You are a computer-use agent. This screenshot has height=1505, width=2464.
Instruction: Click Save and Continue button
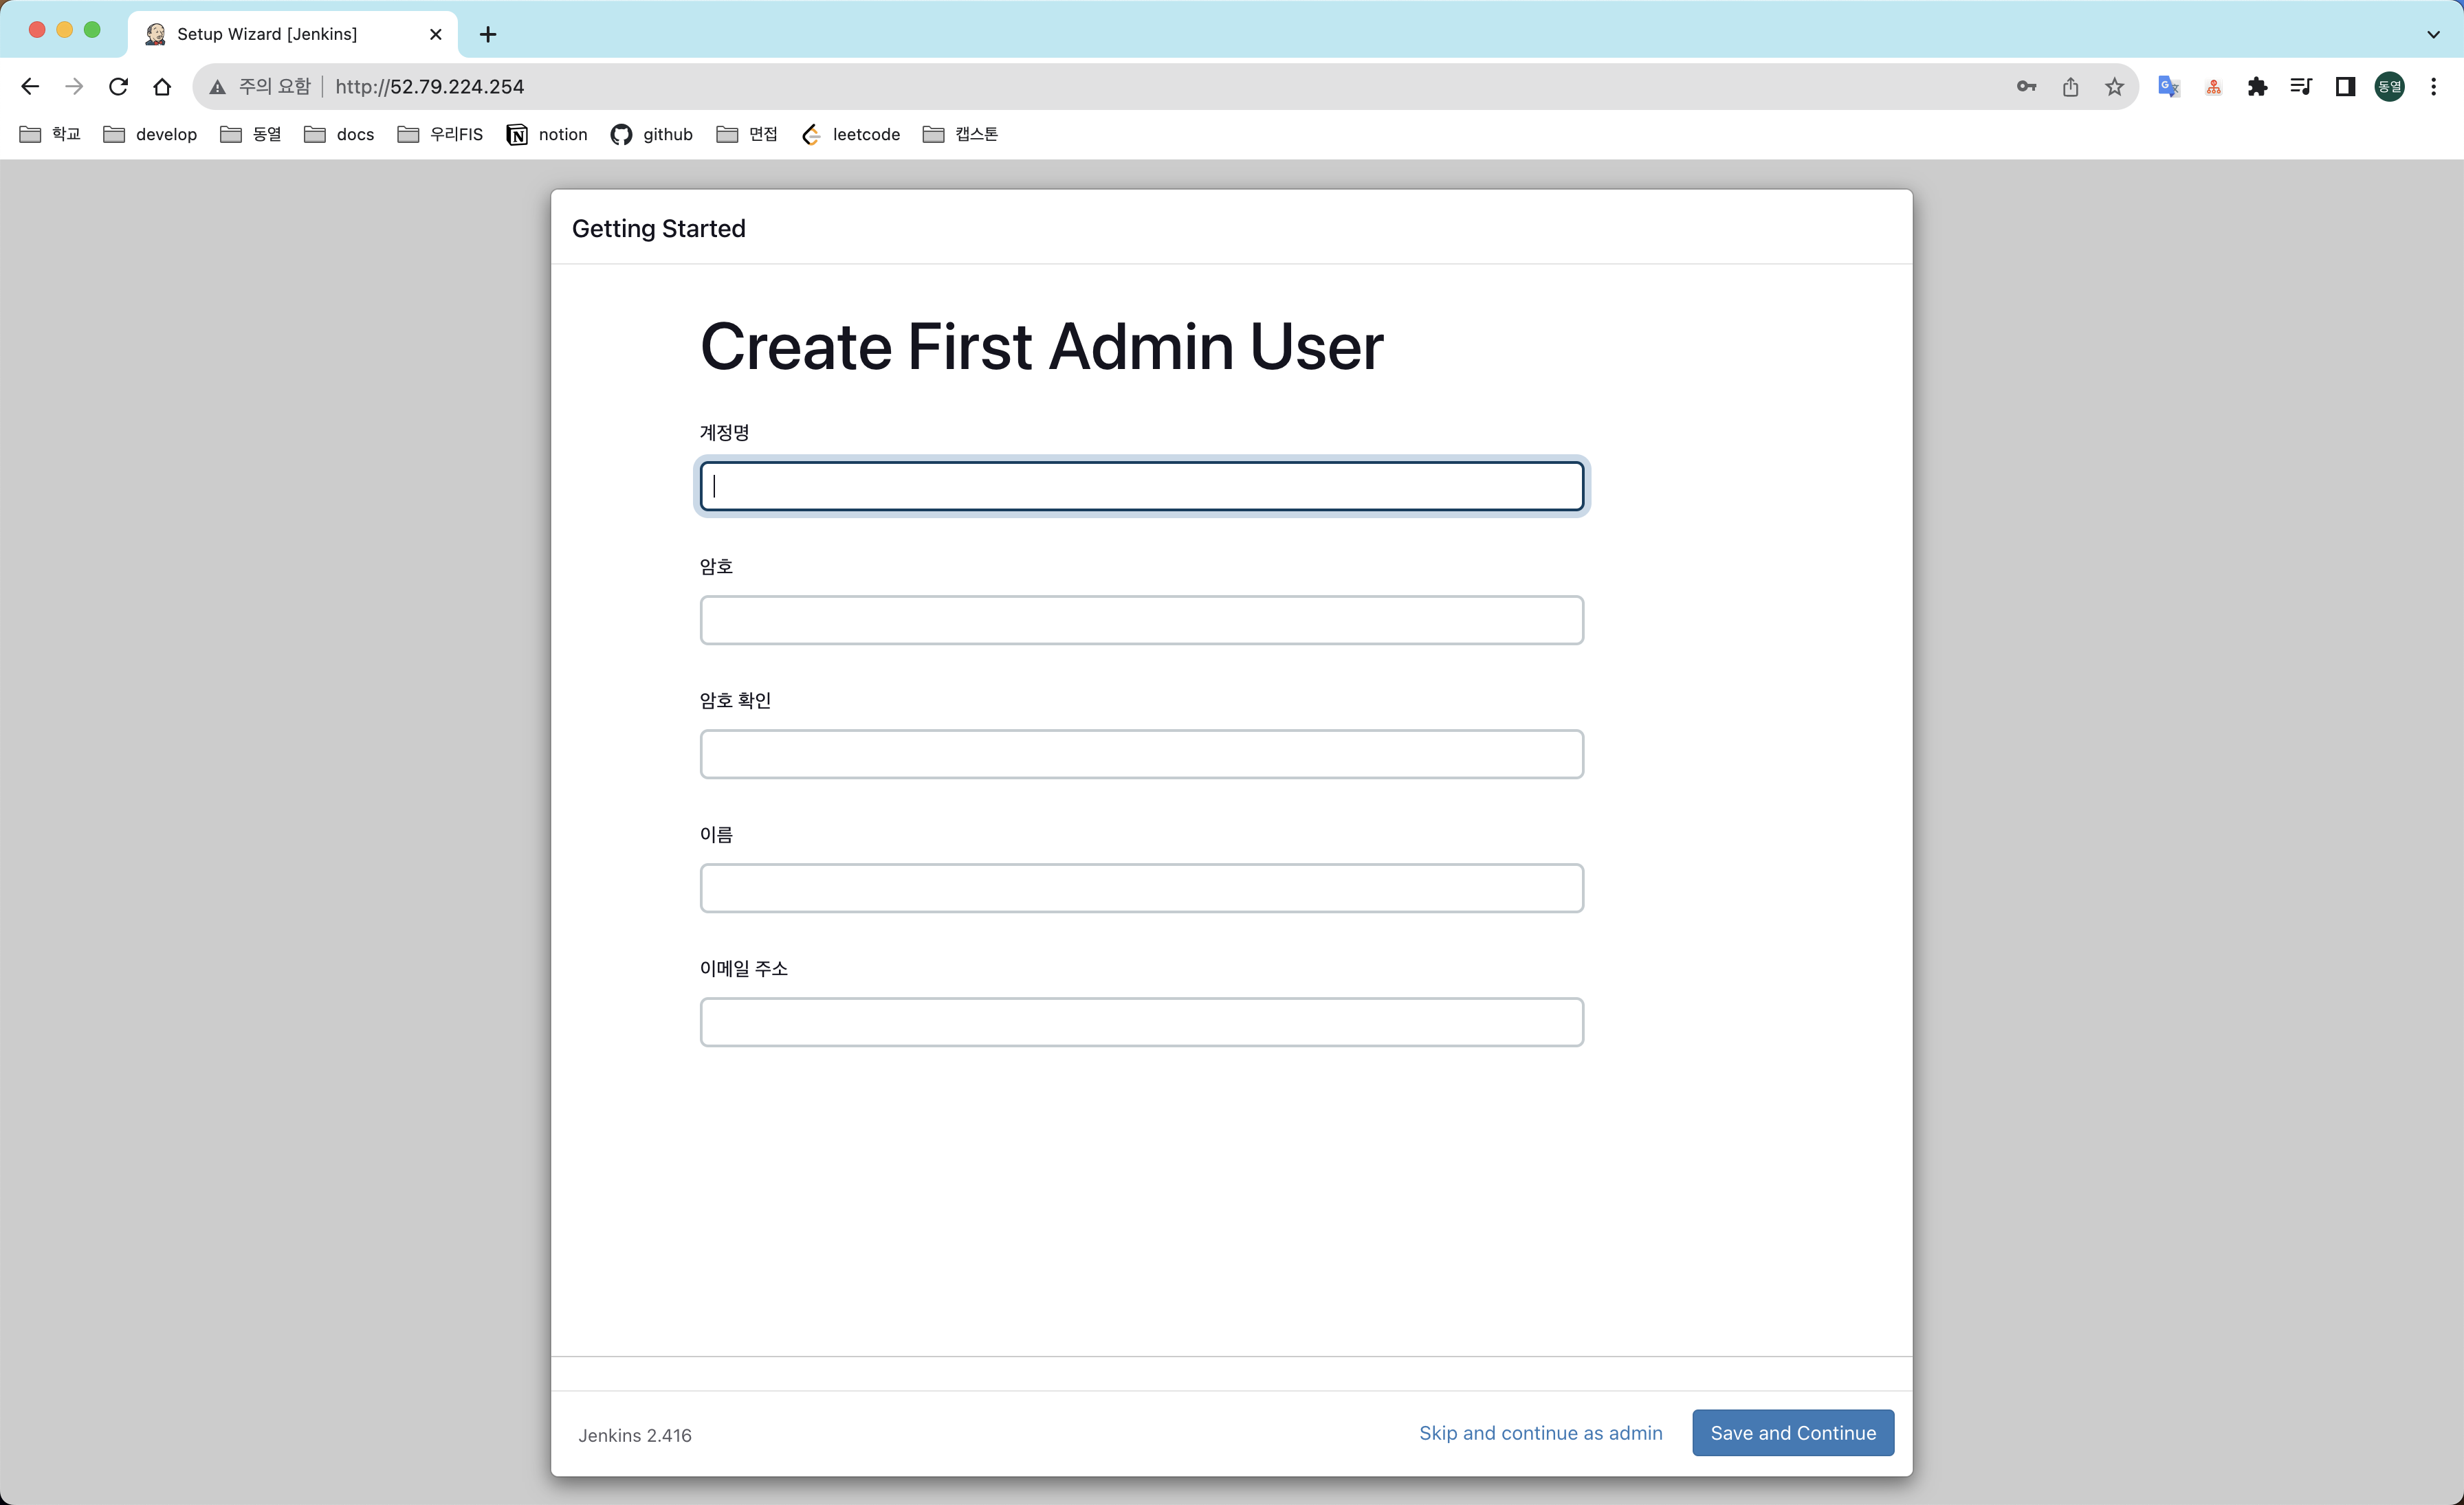[1792, 1432]
